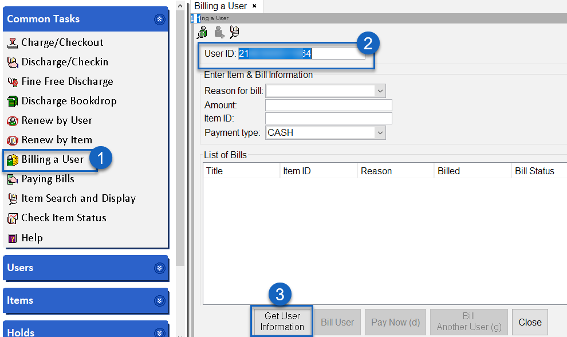Sort bills by Reason column header
This screenshot has height=337, width=567.
click(396, 171)
